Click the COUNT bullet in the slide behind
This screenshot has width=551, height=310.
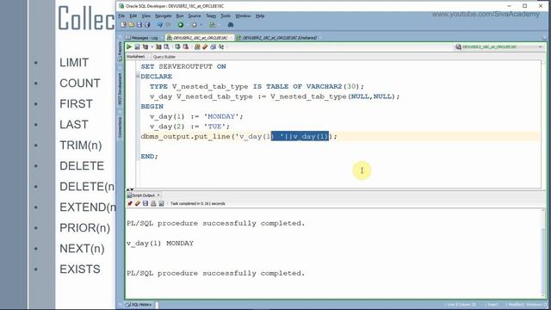click(x=80, y=84)
